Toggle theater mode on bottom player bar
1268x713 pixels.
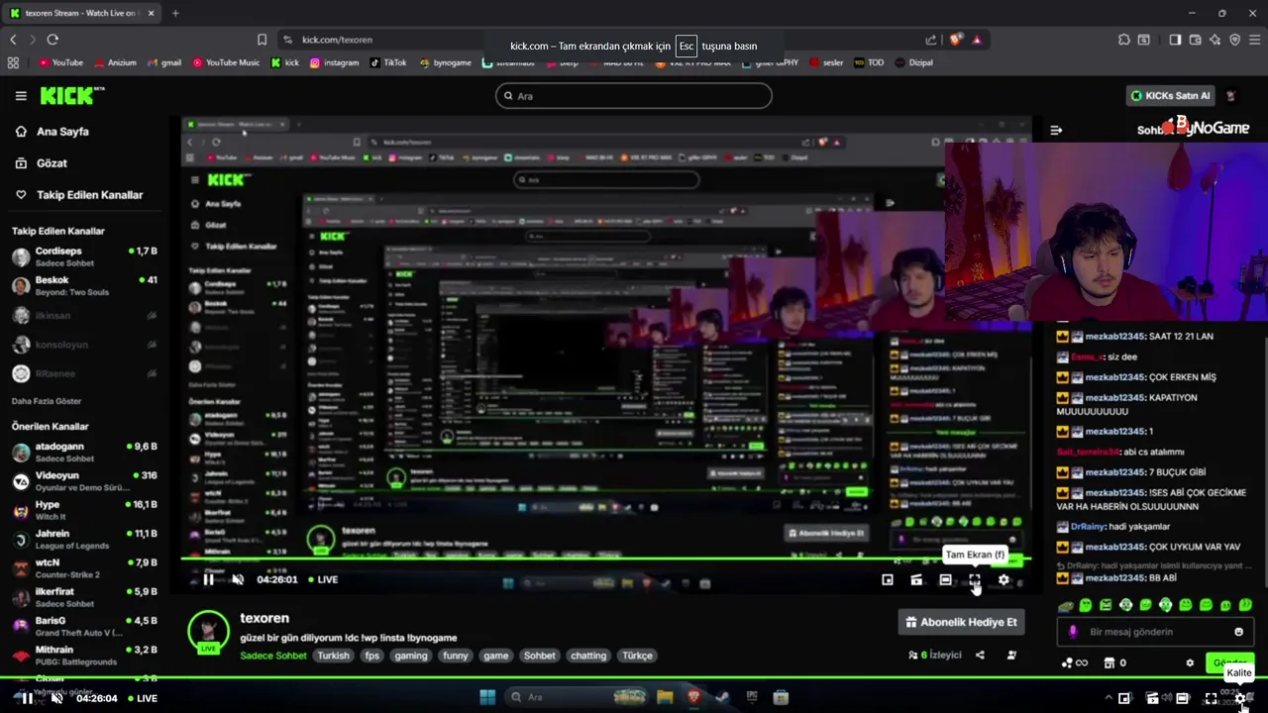pyautogui.click(x=1182, y=698)
